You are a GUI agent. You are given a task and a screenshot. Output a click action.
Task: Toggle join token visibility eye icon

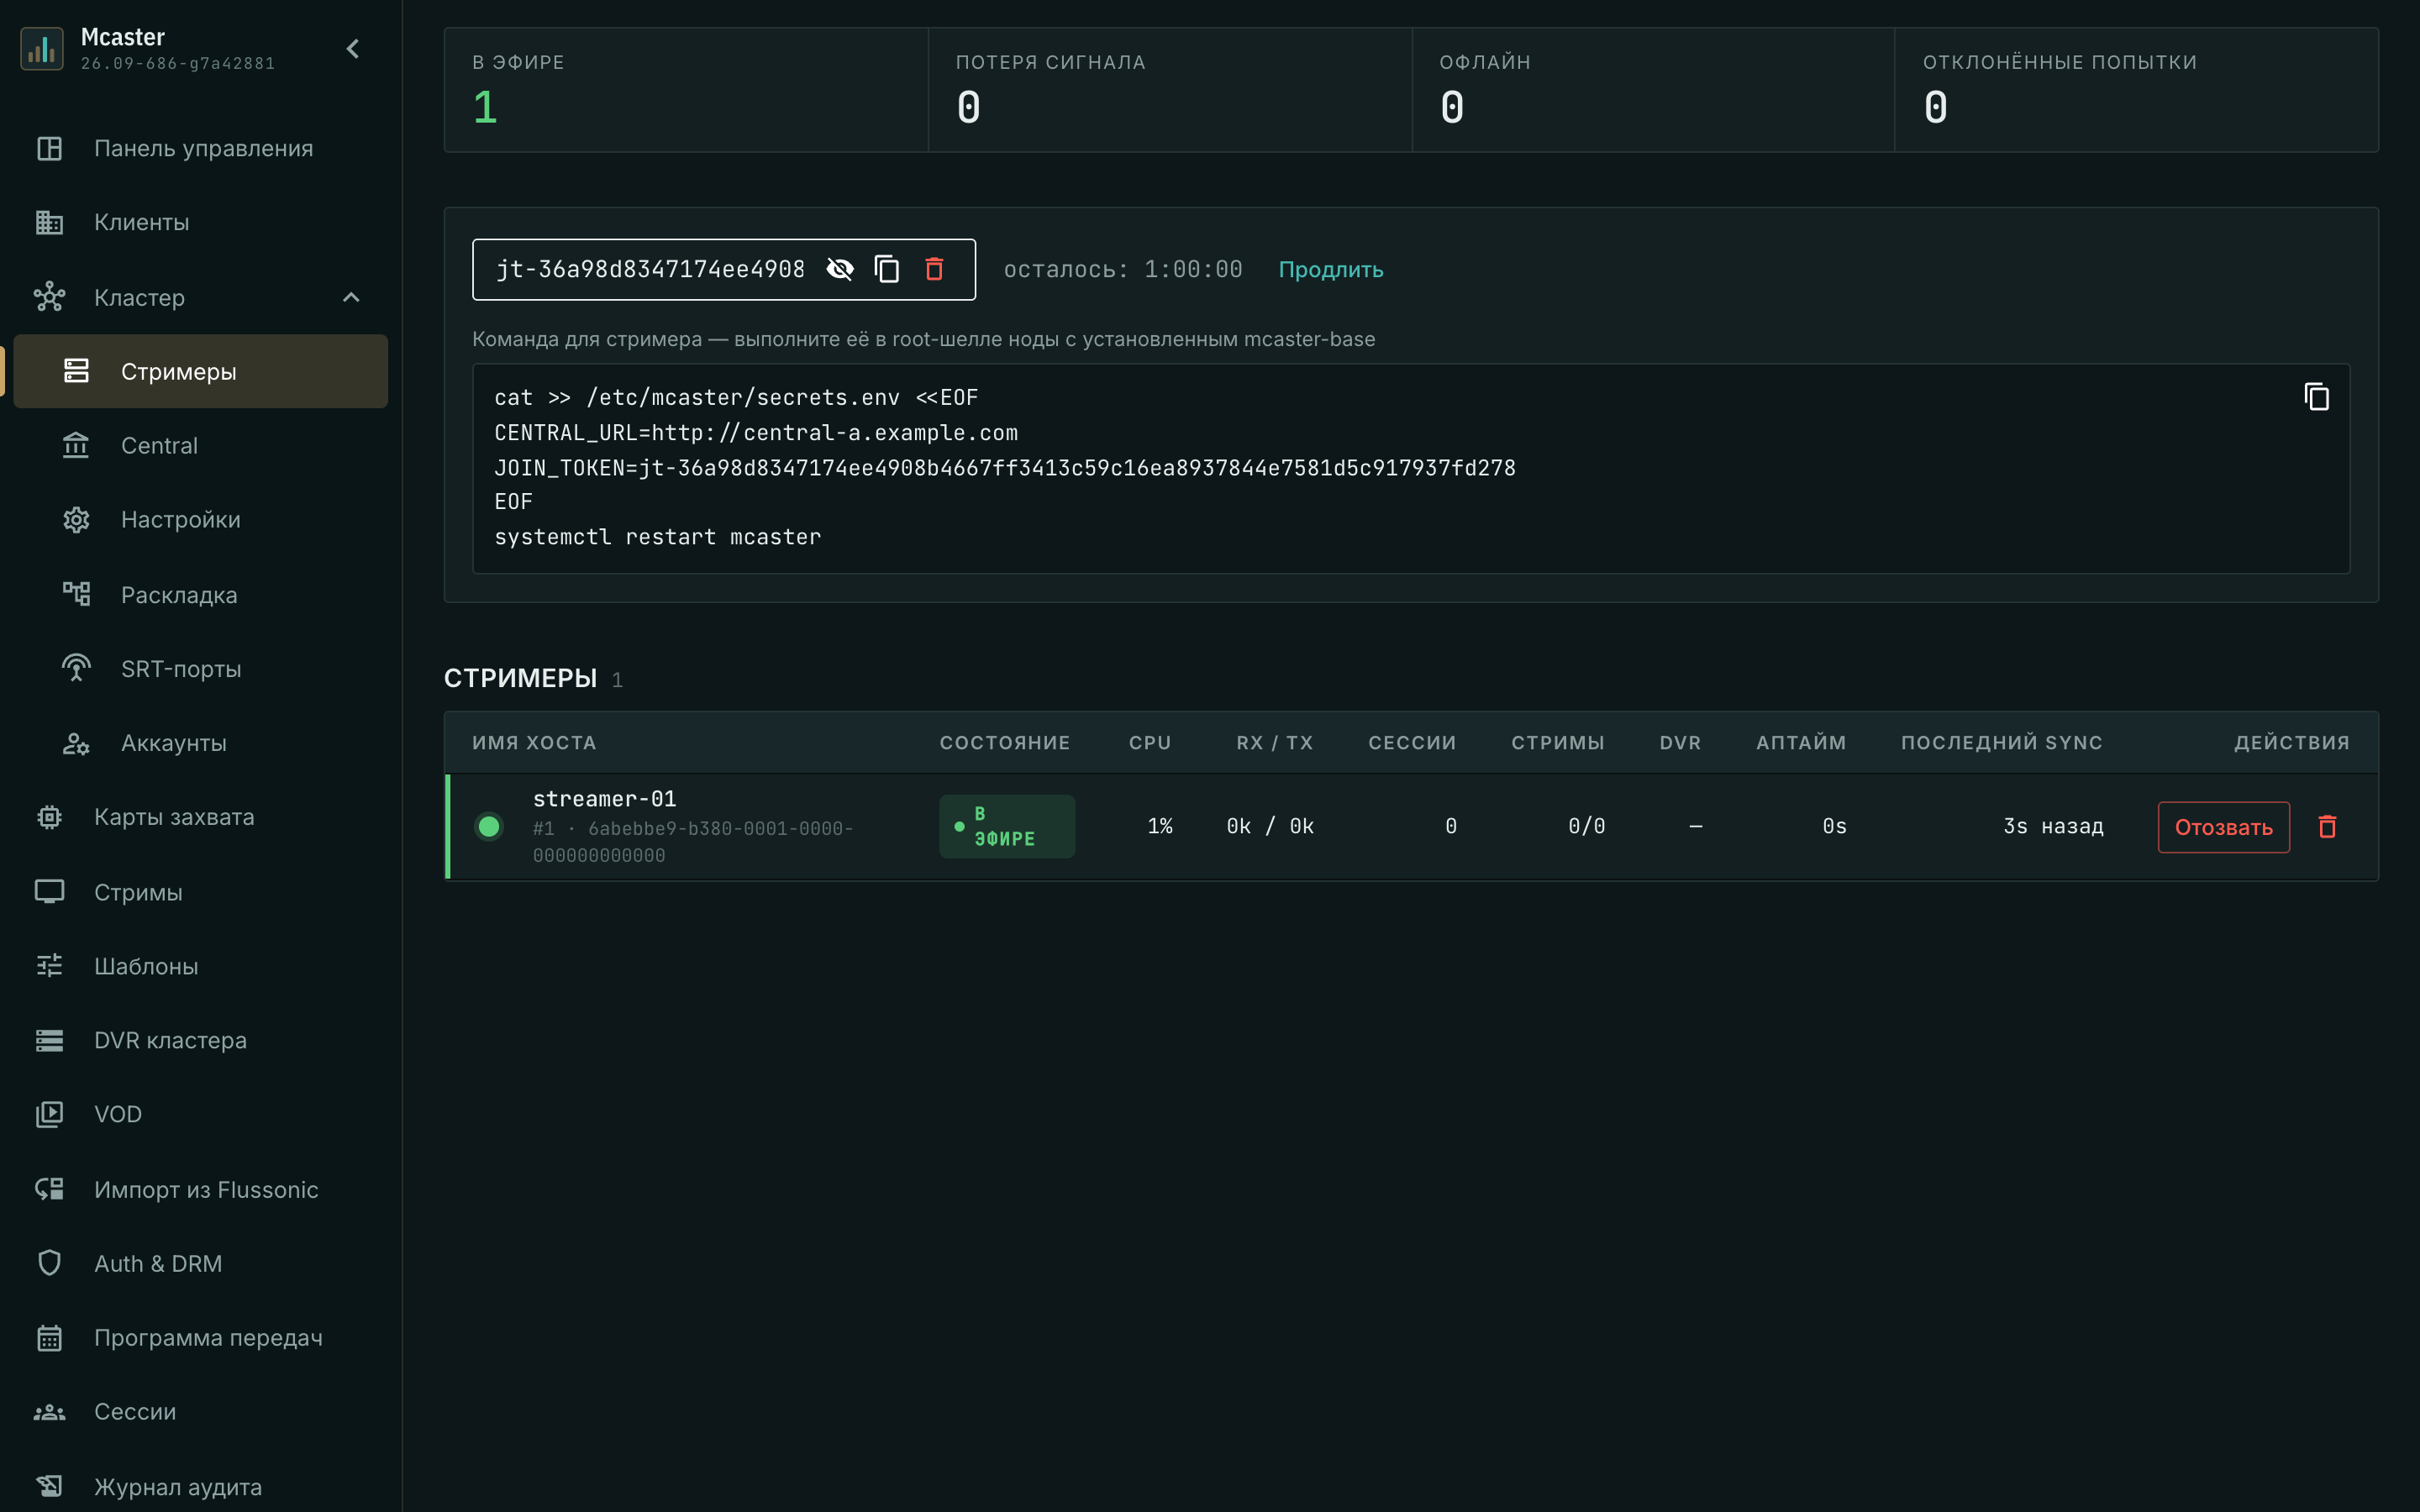coord(840,269)
